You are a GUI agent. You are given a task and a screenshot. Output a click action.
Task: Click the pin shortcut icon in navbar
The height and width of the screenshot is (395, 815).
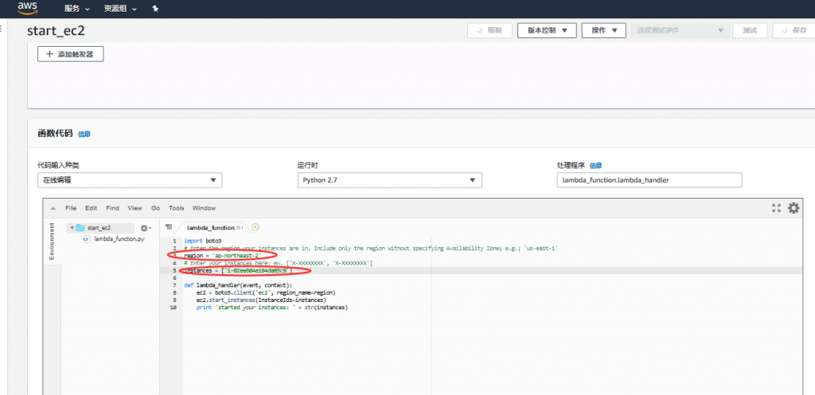coord(155,8)
